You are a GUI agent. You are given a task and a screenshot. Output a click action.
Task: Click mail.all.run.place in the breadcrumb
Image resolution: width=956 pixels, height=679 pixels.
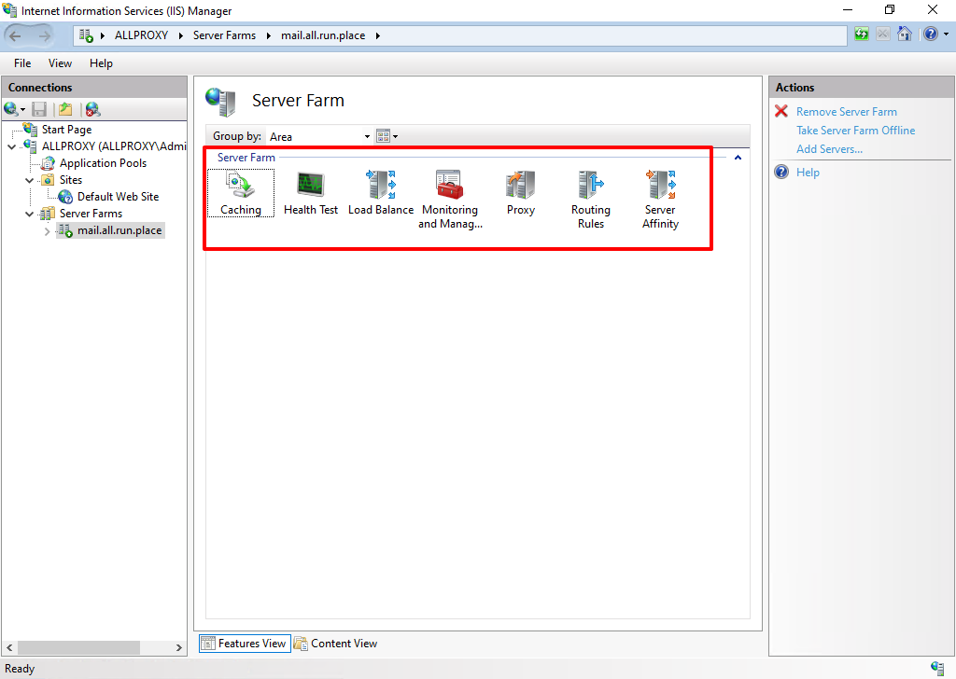click(x=323, y=35)
